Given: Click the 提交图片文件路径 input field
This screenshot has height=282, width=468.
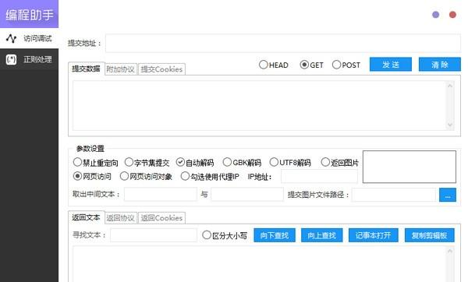Looking at the screenshot, I should pos(394,195).
